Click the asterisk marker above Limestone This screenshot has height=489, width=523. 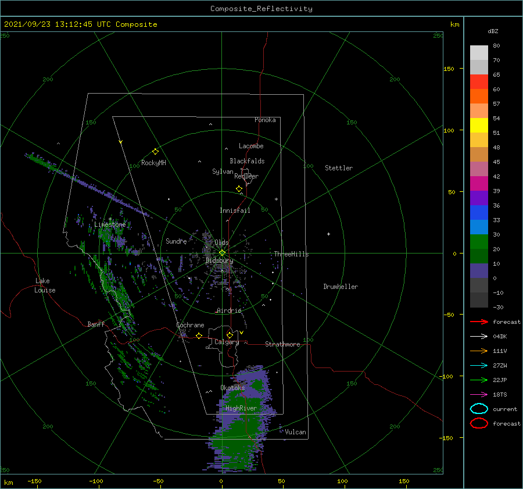(110, 219)
